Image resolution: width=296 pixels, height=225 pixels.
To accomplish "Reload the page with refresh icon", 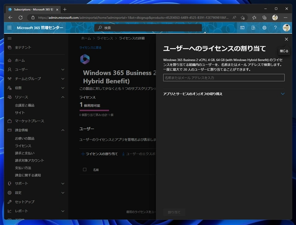I will click(x=20, y=18).
